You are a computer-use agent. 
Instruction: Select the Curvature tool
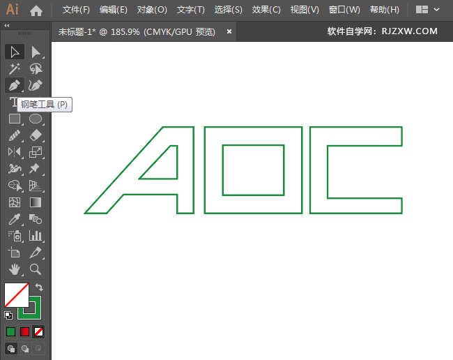[x=36, y=85]
